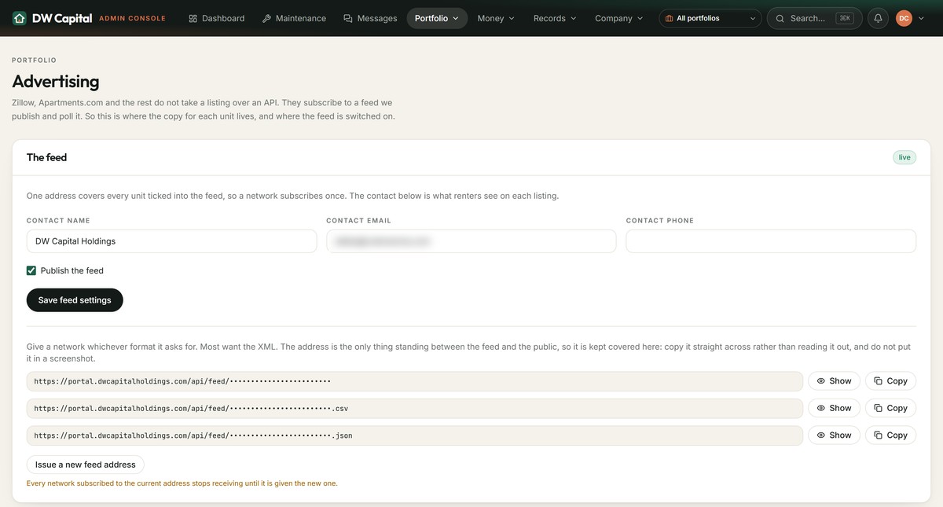Screen dimensions: 943x507
Task: Click The feed section title
Action: click(x=46, y=157)
